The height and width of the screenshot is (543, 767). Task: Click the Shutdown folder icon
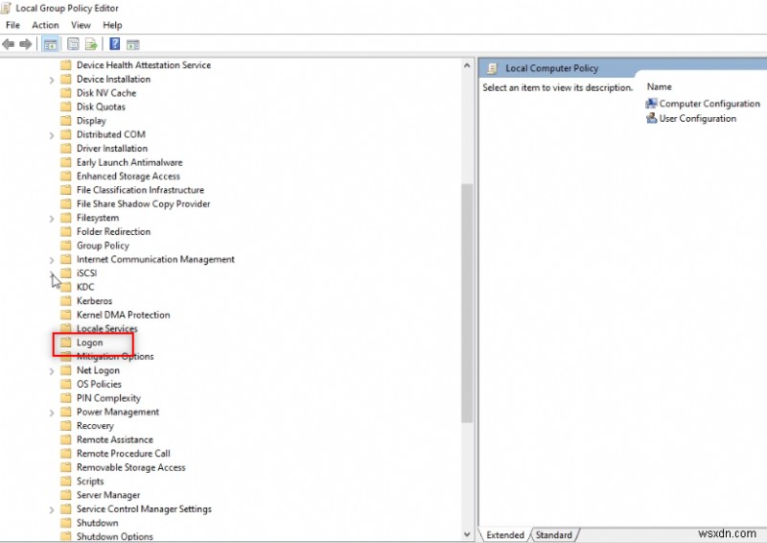point(65,523)
